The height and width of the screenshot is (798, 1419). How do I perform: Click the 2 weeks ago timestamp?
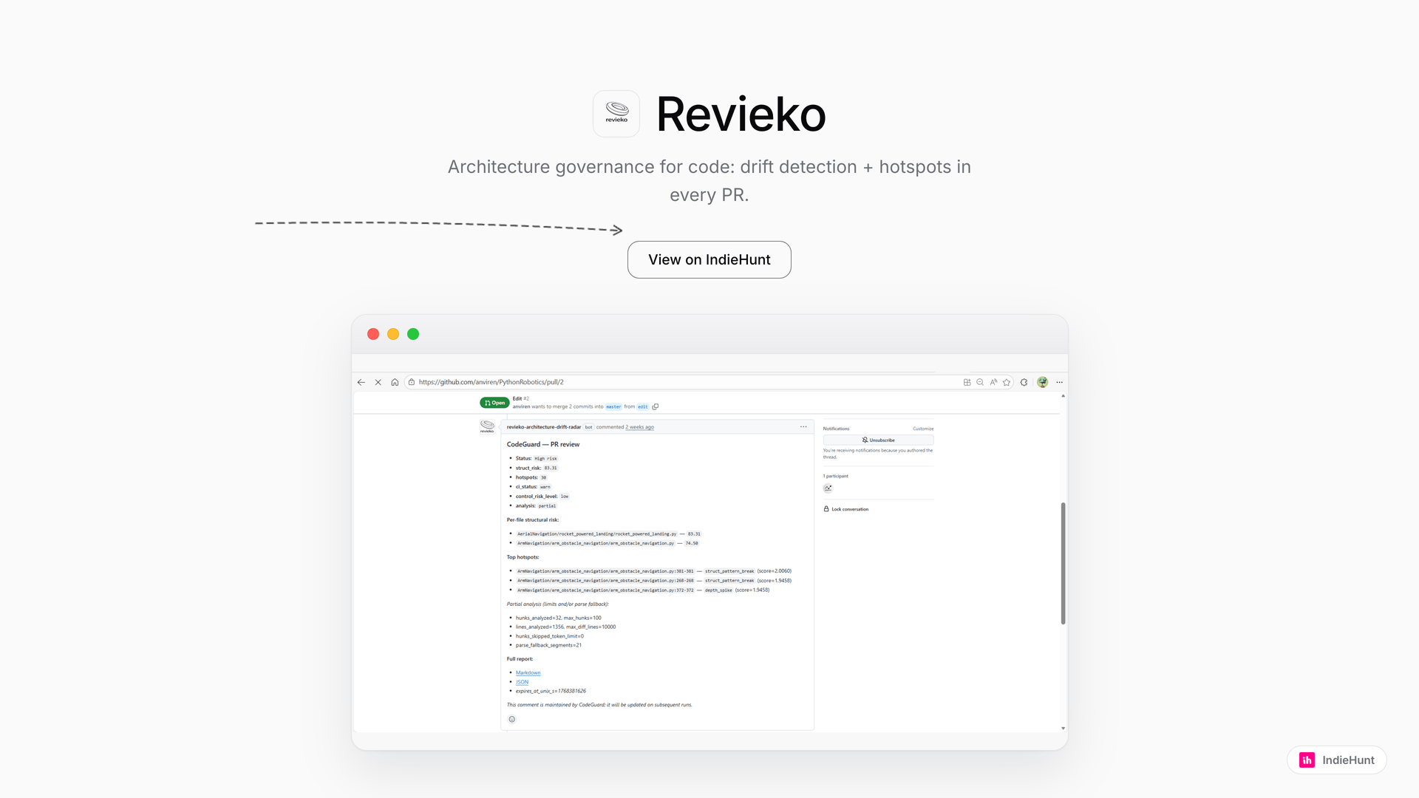coord(639,427)
